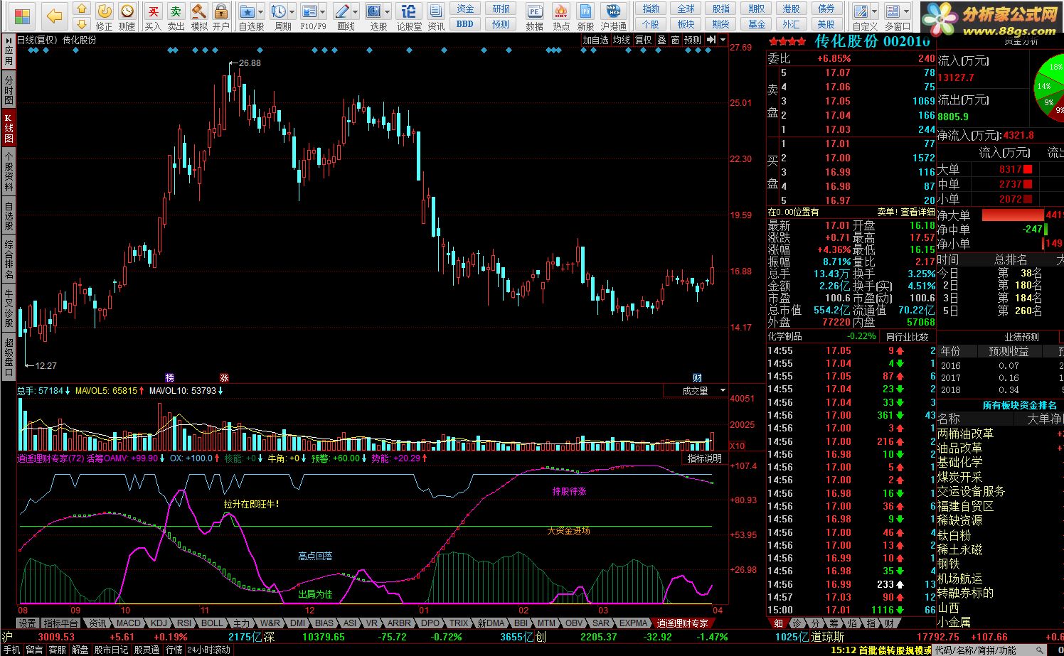Viewport: 1064px width, 656px height.
Task: Click the 资金 funds button
Action: (465, 9)
